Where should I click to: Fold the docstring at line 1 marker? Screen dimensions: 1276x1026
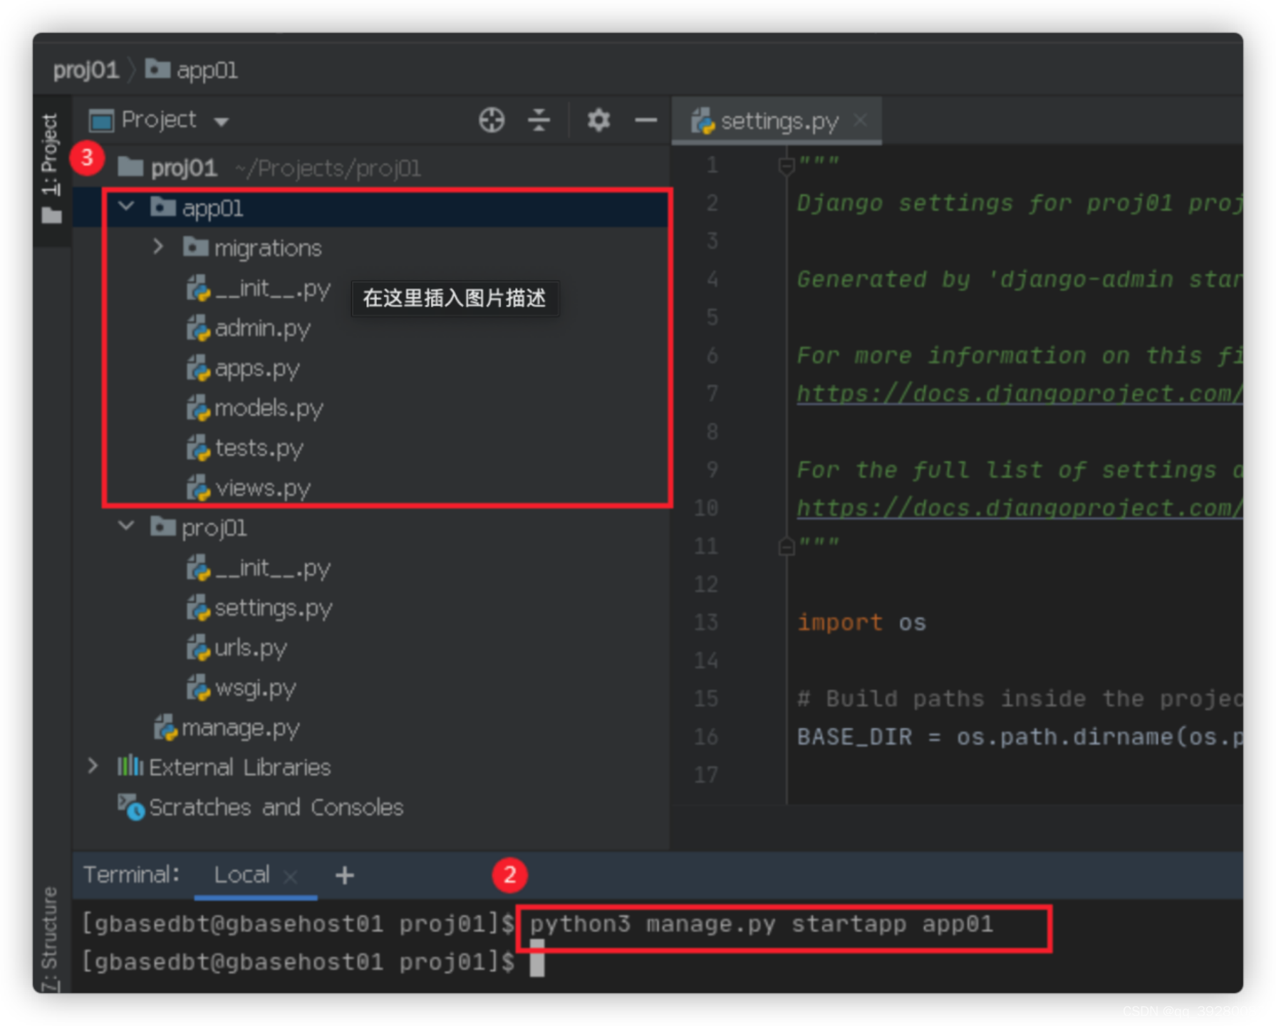[786, 165]
